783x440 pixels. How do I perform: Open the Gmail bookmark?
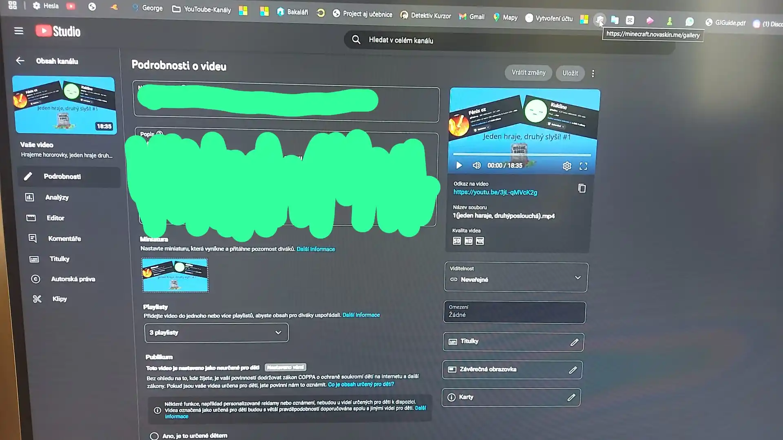[x=471, y=17]
